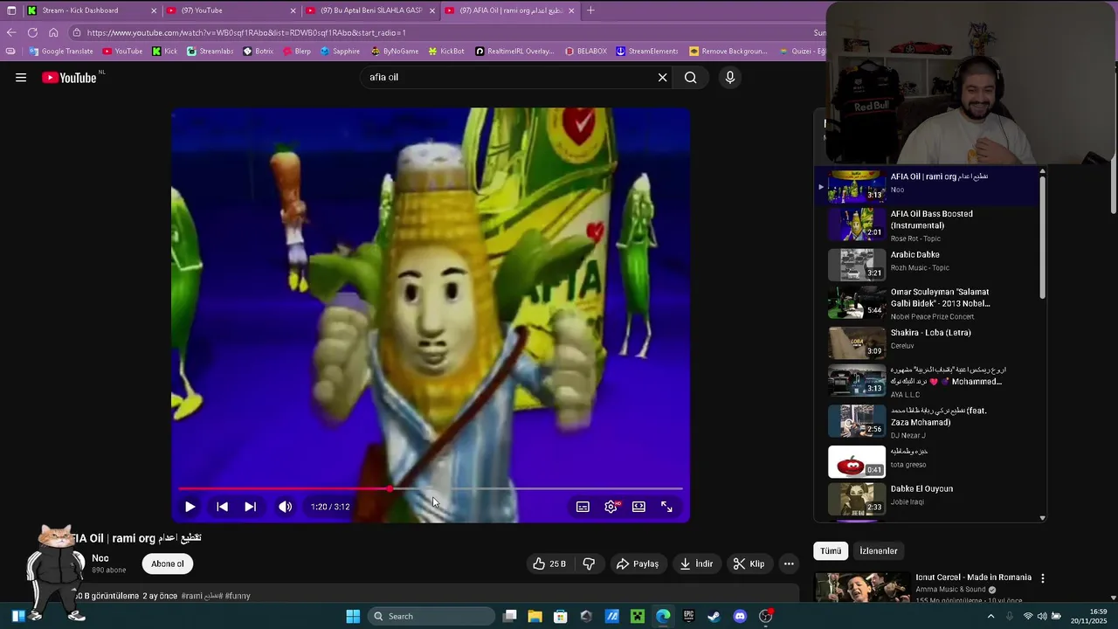Play Dabke El Ouyoun playlist item
The width and height of the screenshot is (1118, 629).
click(x=931, y=497)
